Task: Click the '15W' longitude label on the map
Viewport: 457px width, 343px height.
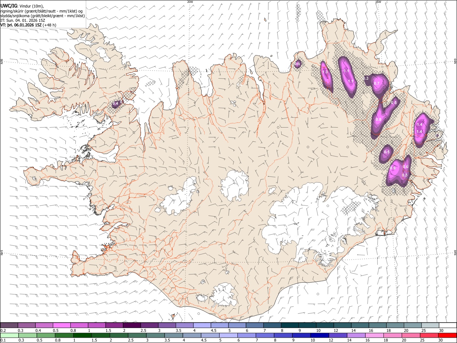Action: coord(378,2)
